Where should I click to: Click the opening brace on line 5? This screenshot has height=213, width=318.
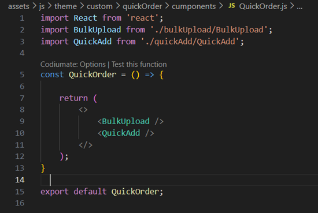click(161, 74)
